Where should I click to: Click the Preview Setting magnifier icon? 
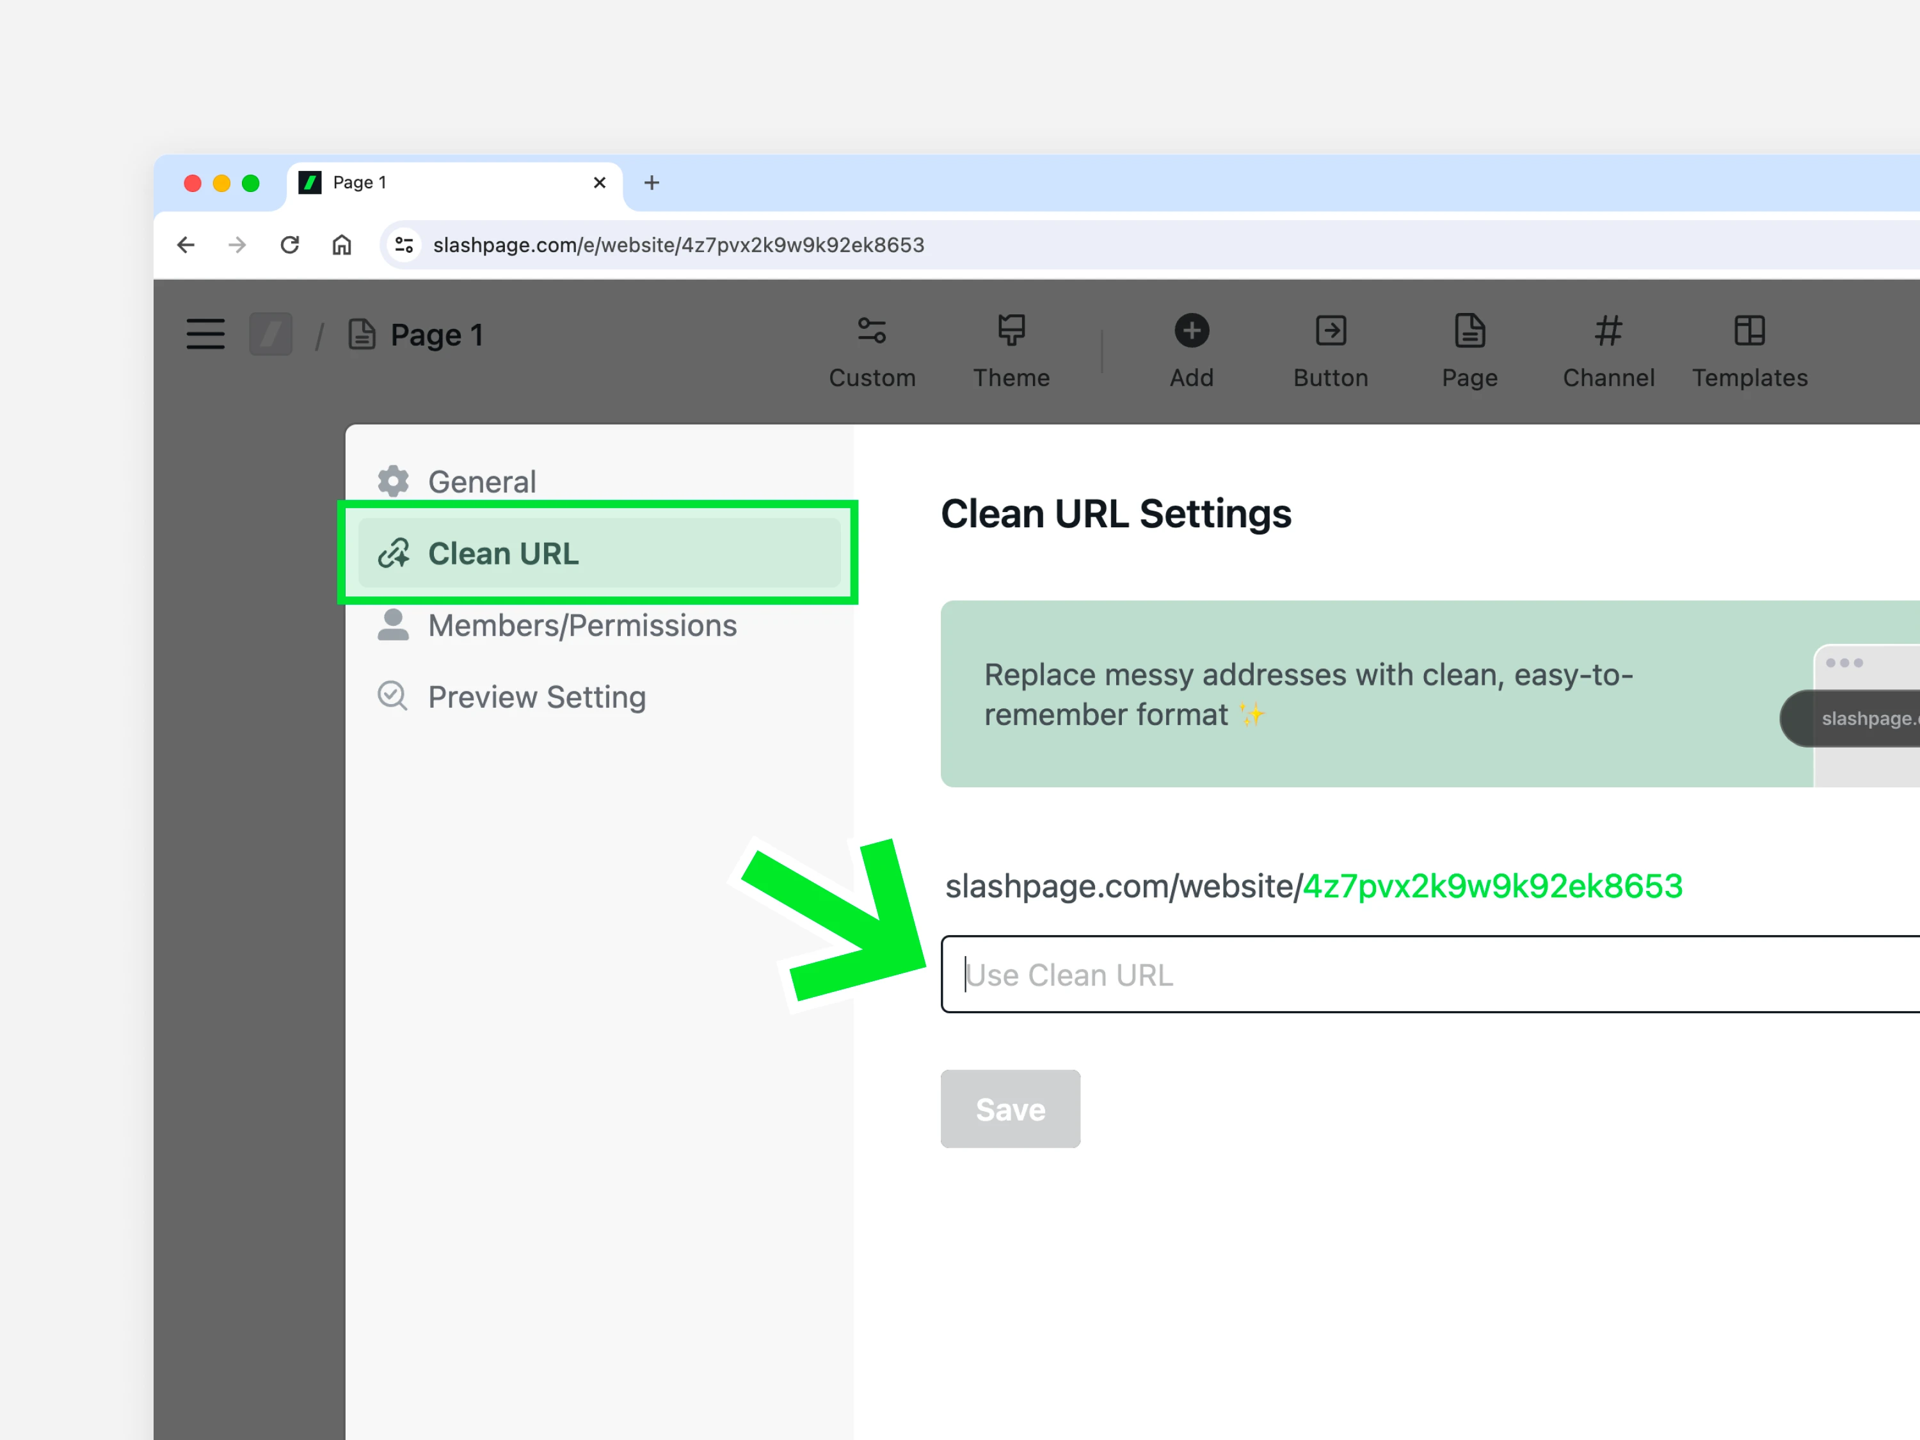coord(393,696)
